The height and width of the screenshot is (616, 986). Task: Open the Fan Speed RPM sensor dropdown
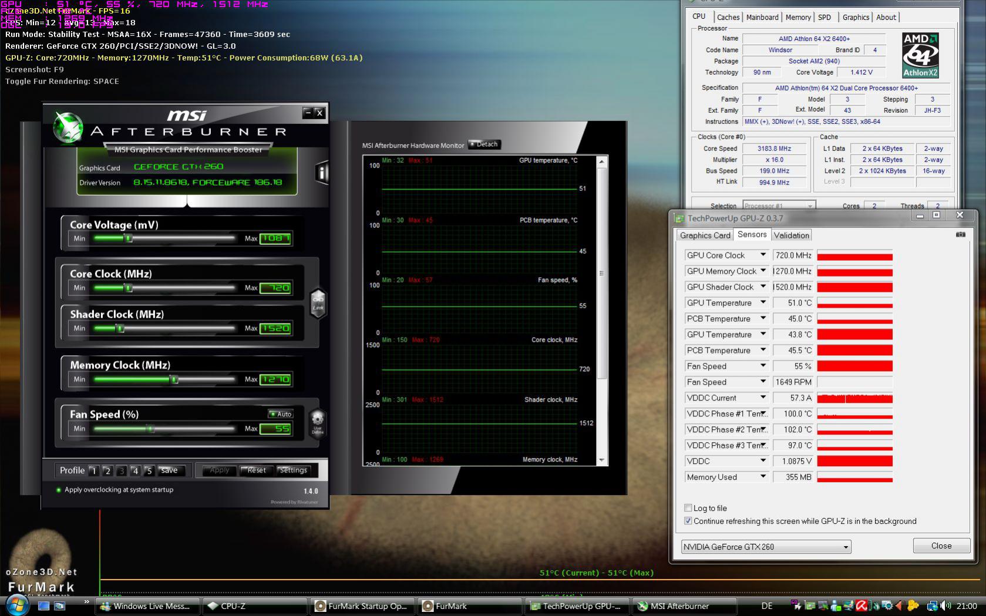[763, 382]
